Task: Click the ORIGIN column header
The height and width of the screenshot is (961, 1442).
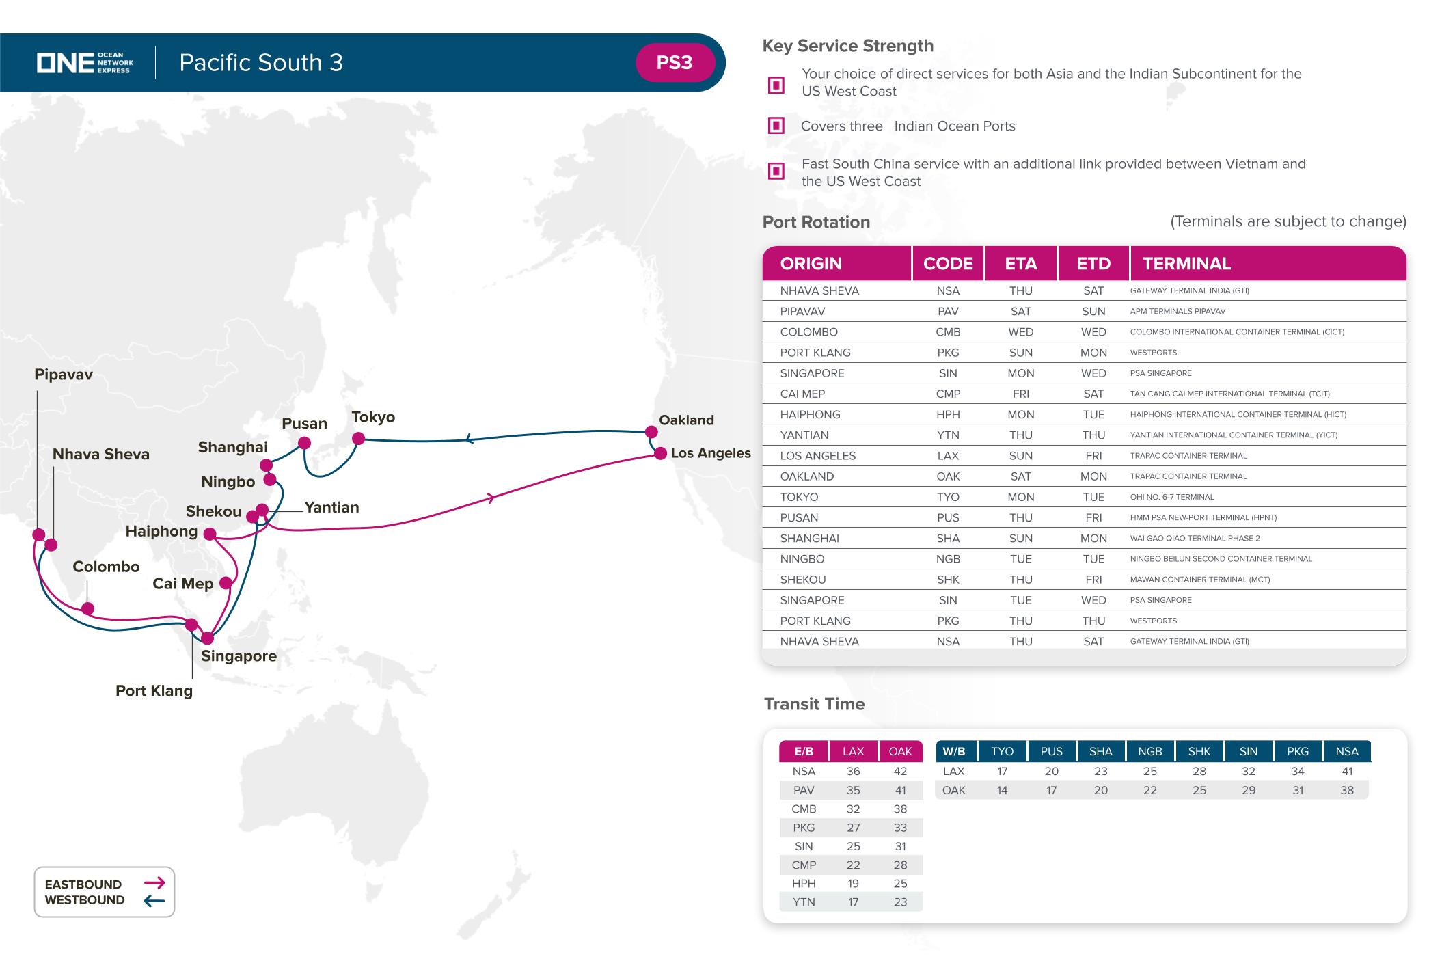Action: [x=811, y=264]
